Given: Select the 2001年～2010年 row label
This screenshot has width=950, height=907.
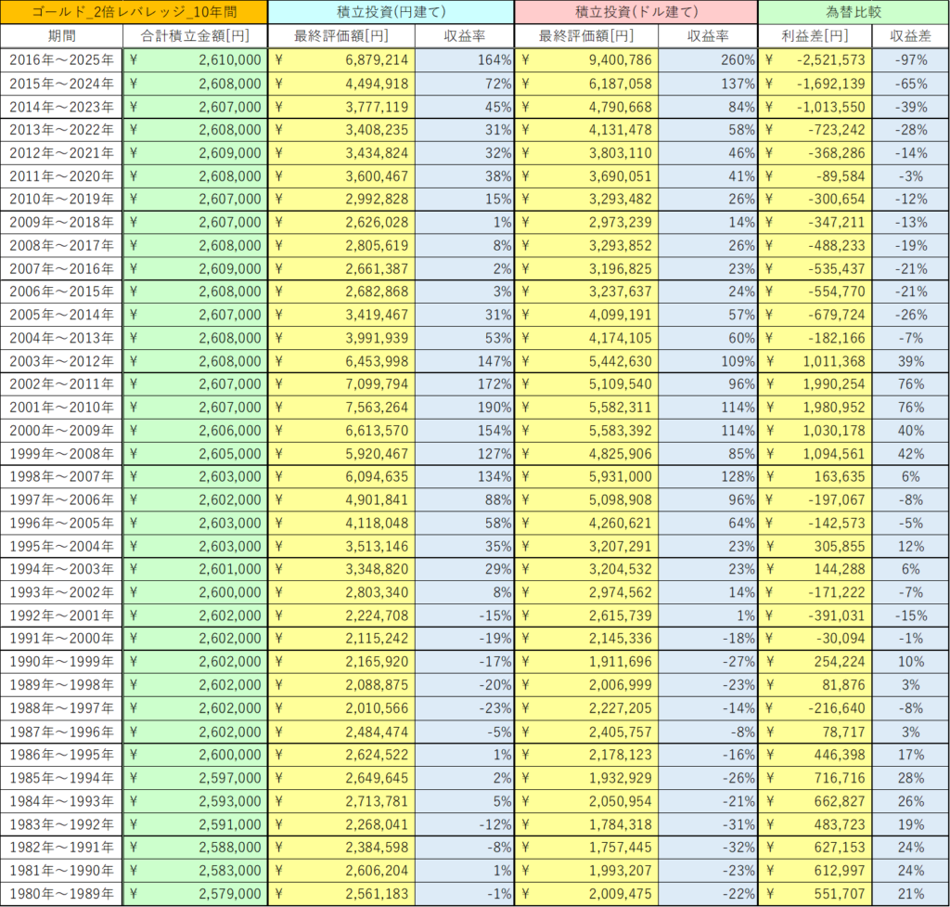Looking at the screenshot, I should [x=61, y=408].
